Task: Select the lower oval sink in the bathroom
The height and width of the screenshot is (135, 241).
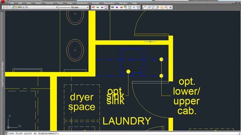Action: click(75, 50)
